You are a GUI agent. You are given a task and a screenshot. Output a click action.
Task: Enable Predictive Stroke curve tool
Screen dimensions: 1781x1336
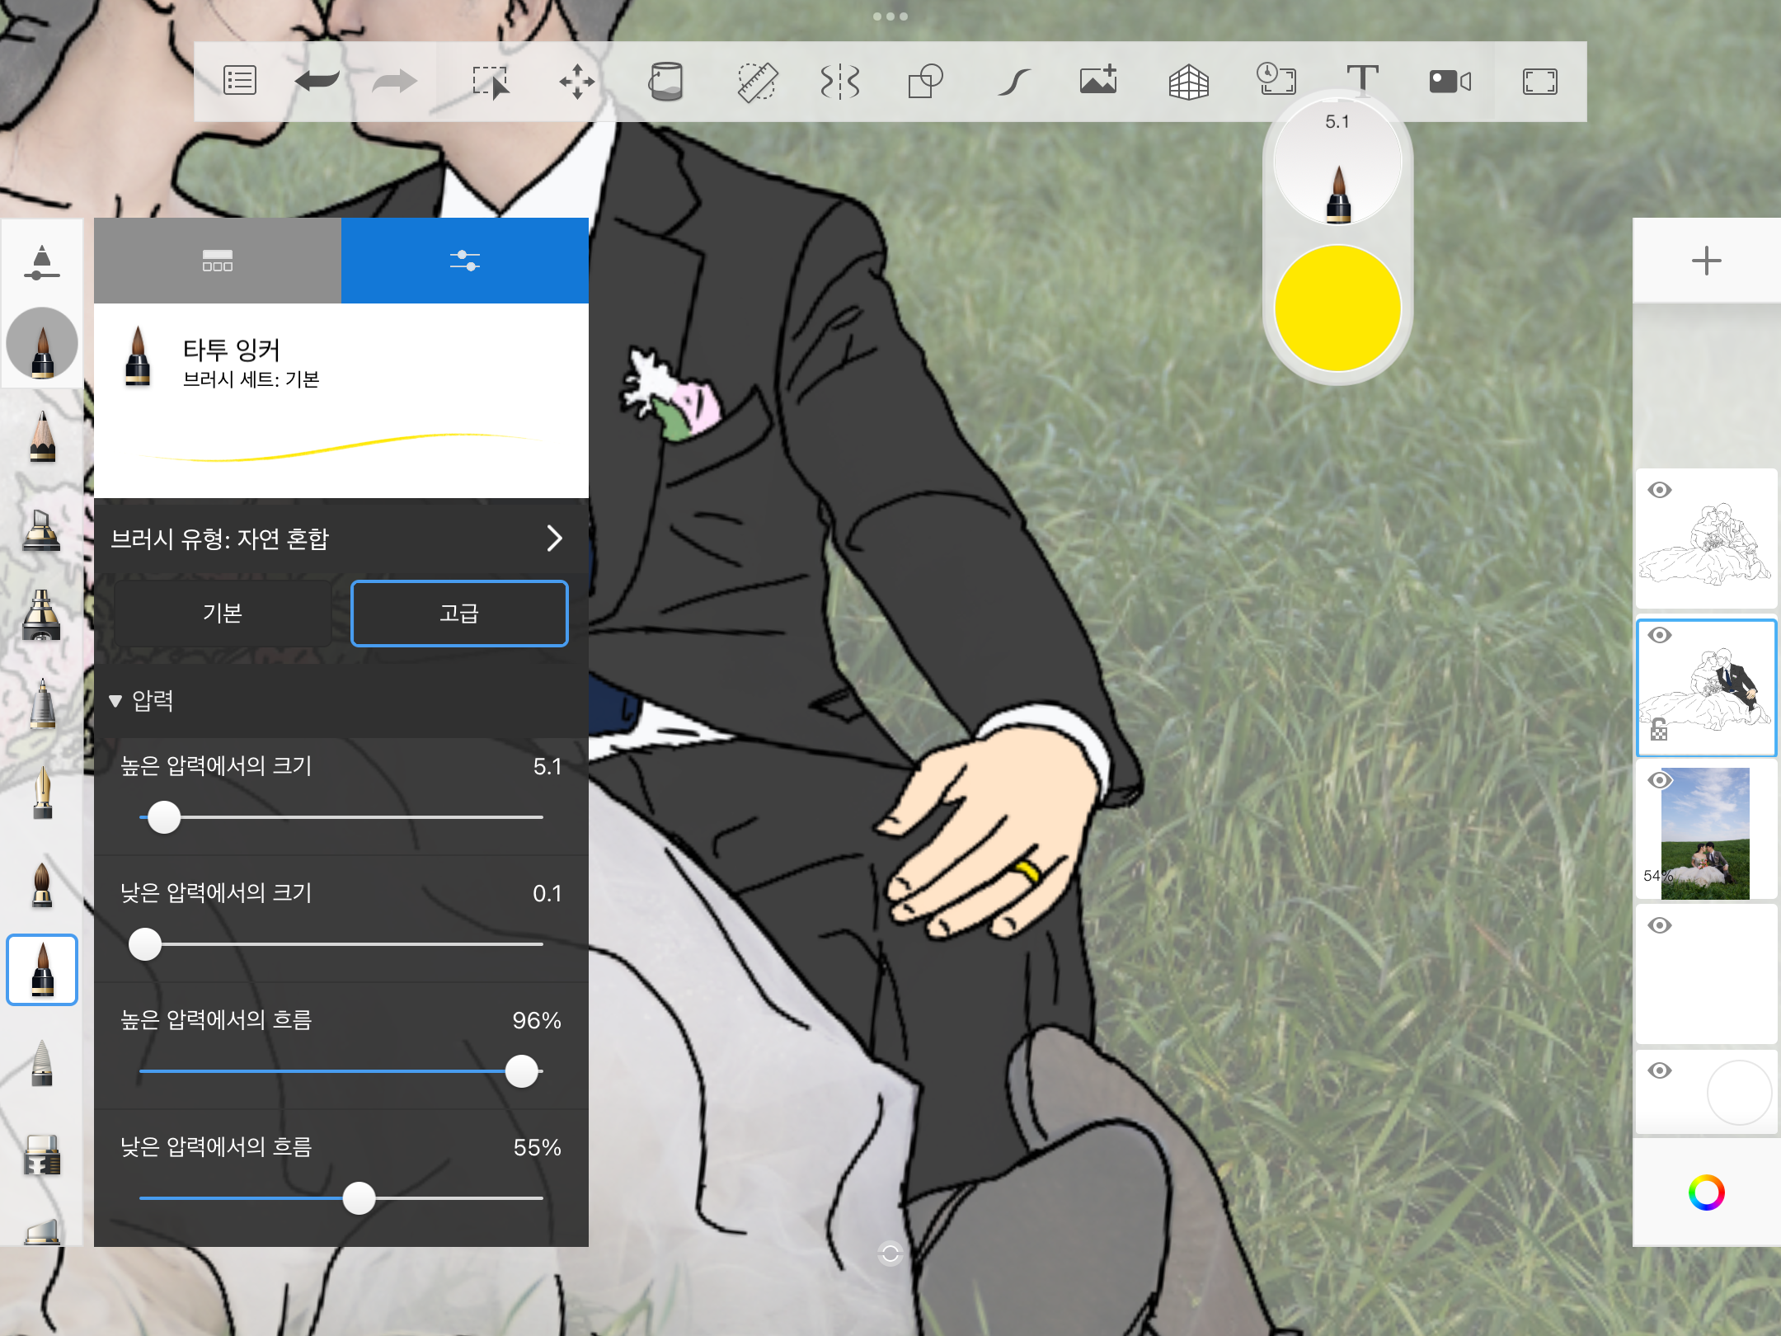click(x=1014, y=82)
